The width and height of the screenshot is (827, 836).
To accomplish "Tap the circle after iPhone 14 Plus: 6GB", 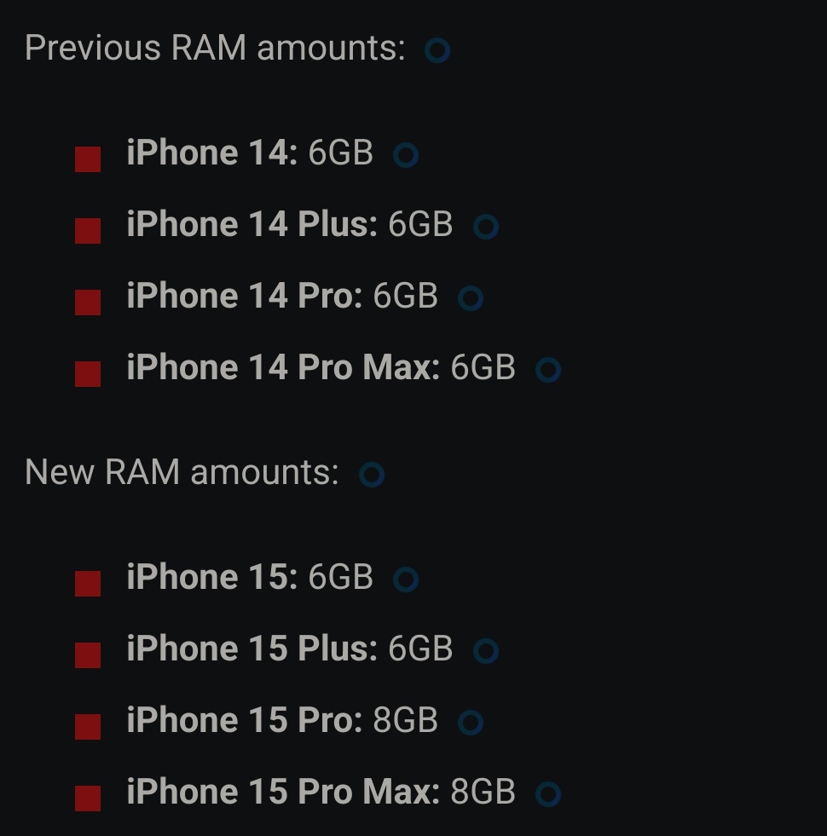I will pyautogui.click(x=486, y=227).
